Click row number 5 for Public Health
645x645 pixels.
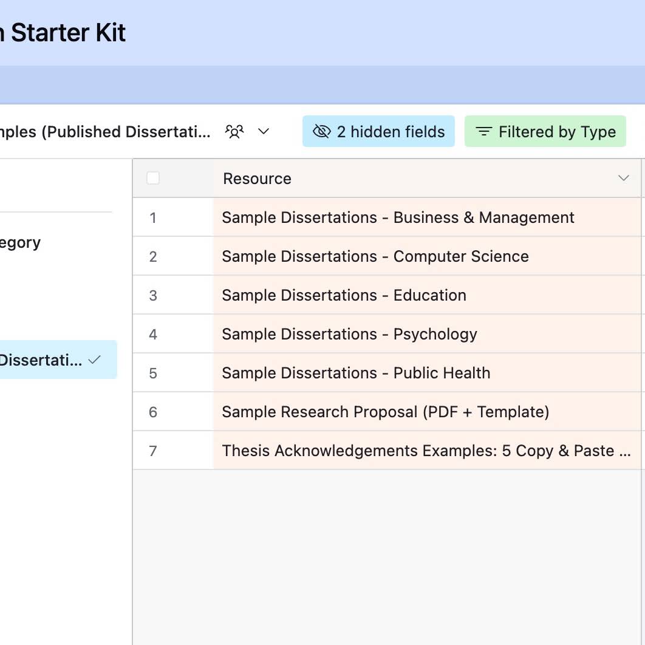[x=153, y=373]
